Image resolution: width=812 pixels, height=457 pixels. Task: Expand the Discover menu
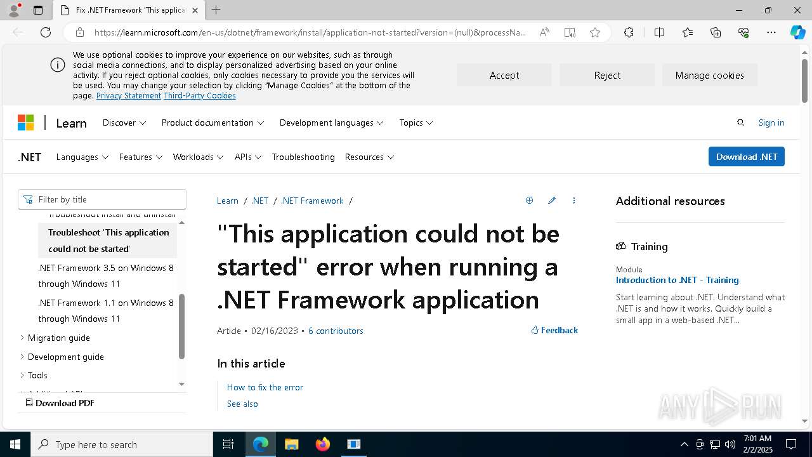pos(124,123)
